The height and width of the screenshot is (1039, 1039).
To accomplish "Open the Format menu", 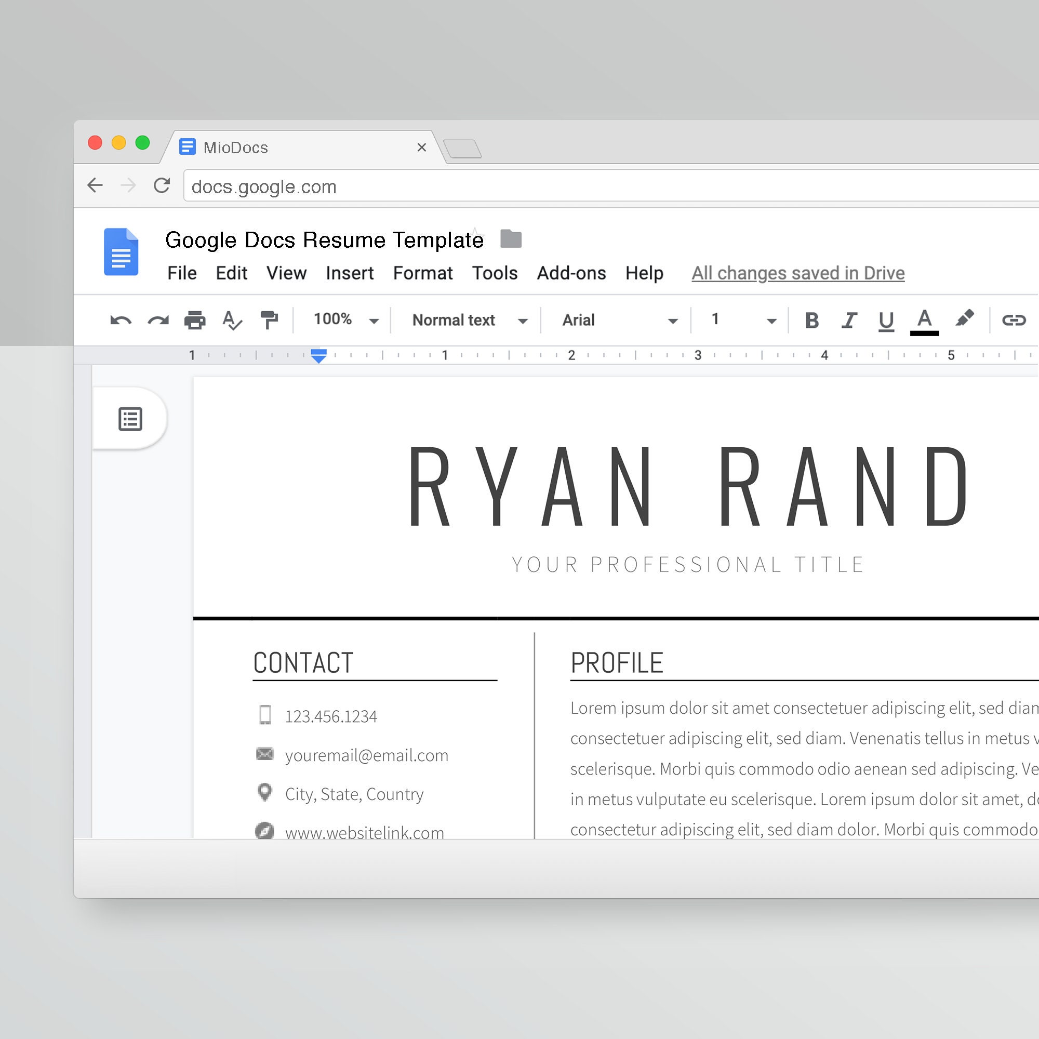I will click(423, 273).
